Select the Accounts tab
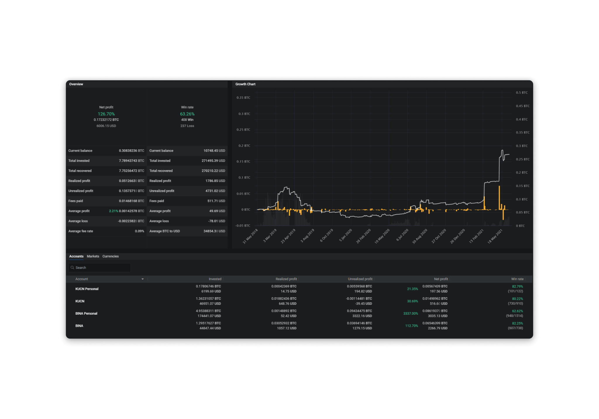 [x=76, y=256]
